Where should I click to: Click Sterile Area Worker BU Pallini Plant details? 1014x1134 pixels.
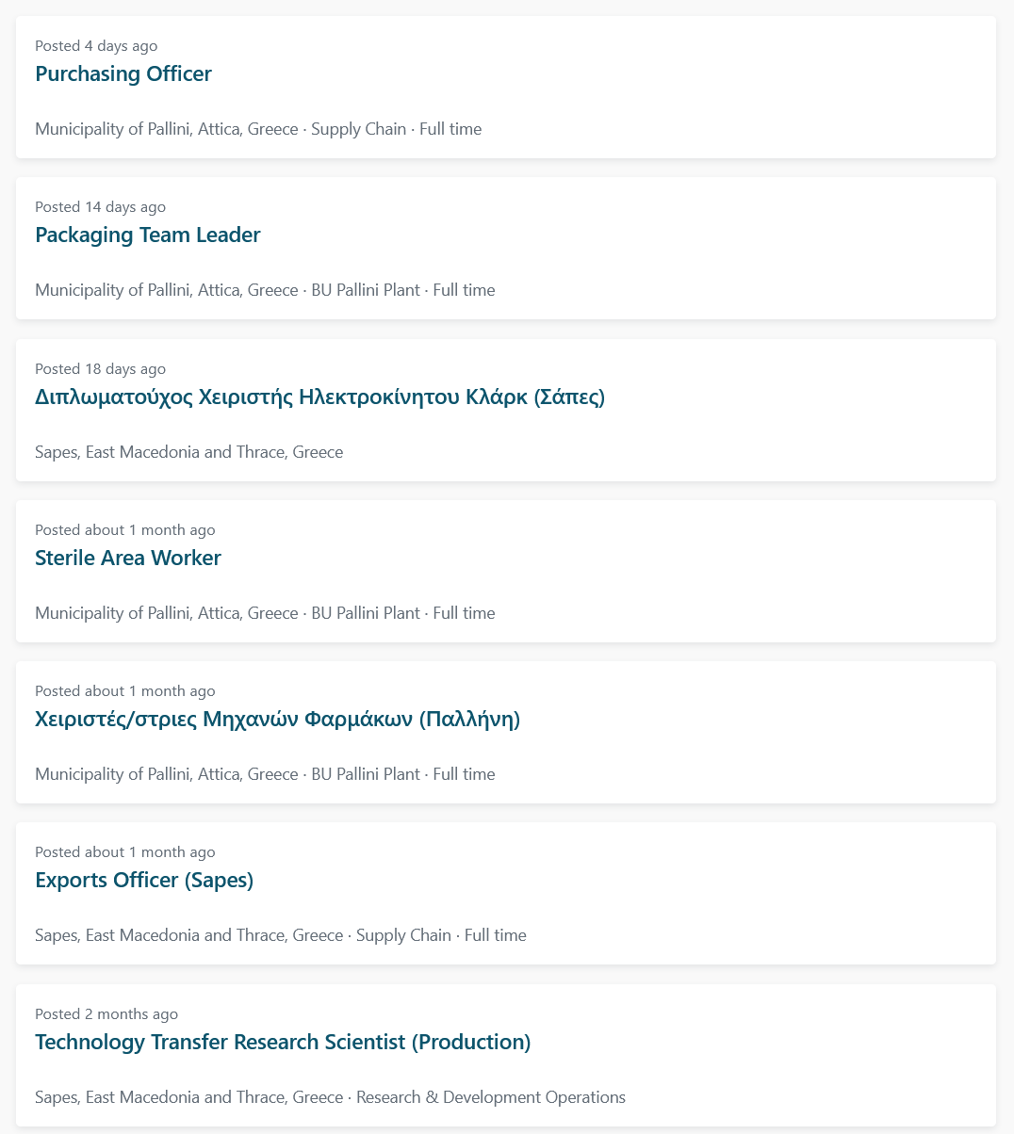point(265,613)
